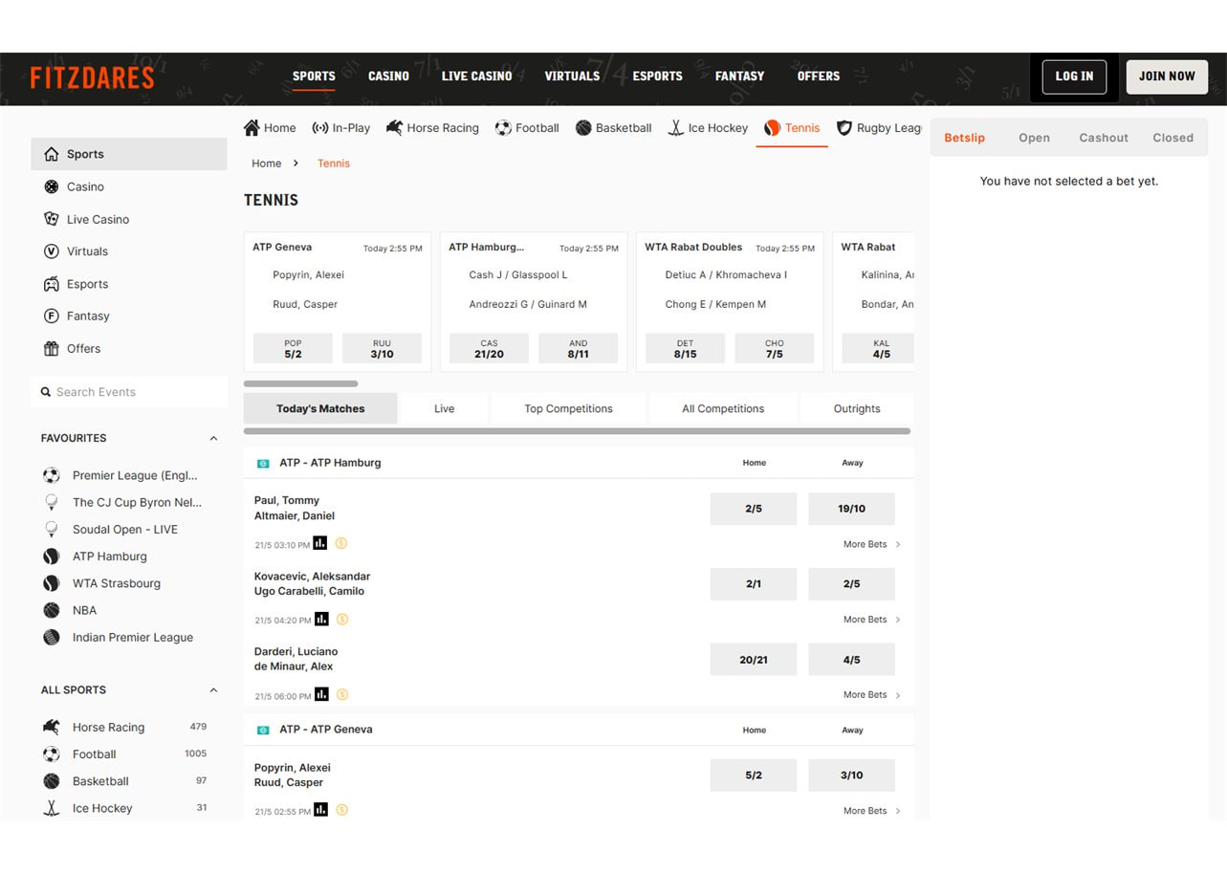1227x873 pixels.
Task: Select CHO 7/5 odds in Rabat Doubles card
Action: pos(774,348)
